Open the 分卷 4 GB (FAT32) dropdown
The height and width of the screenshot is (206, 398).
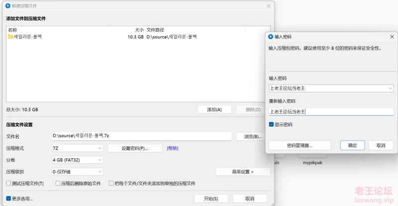tap(78, 160)
